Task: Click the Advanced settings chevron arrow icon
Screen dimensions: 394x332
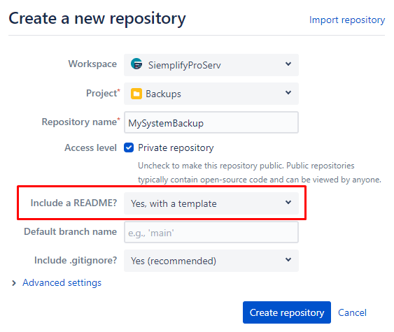Action: (x=14, y=283)
